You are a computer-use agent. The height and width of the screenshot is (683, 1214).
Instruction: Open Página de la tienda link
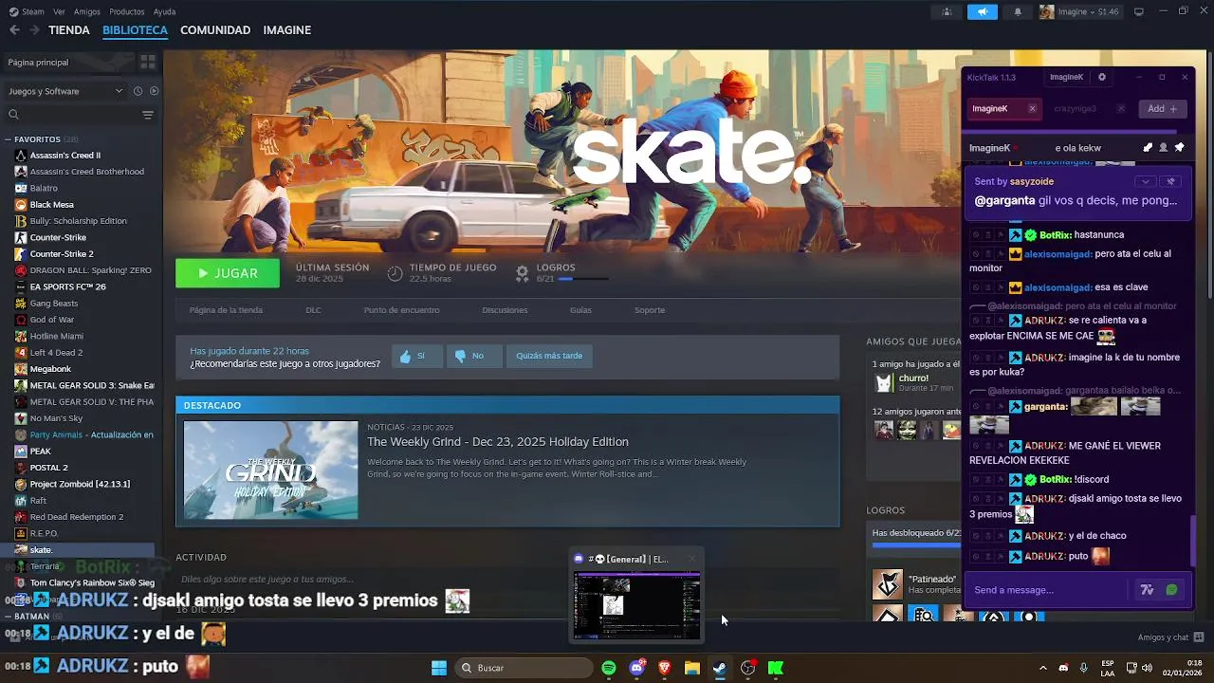pos(226,310)
